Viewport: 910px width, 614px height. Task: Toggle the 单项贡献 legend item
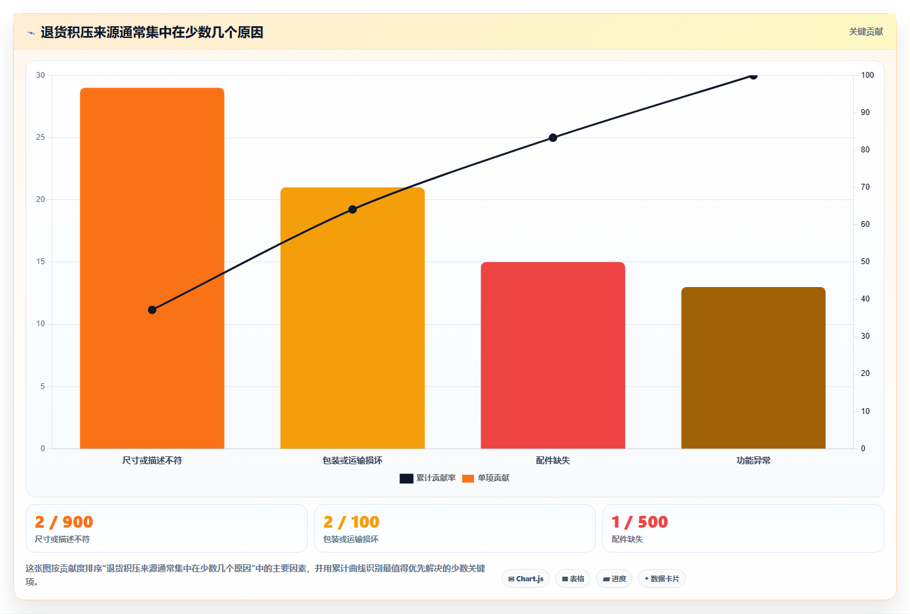tap(485, 478)
